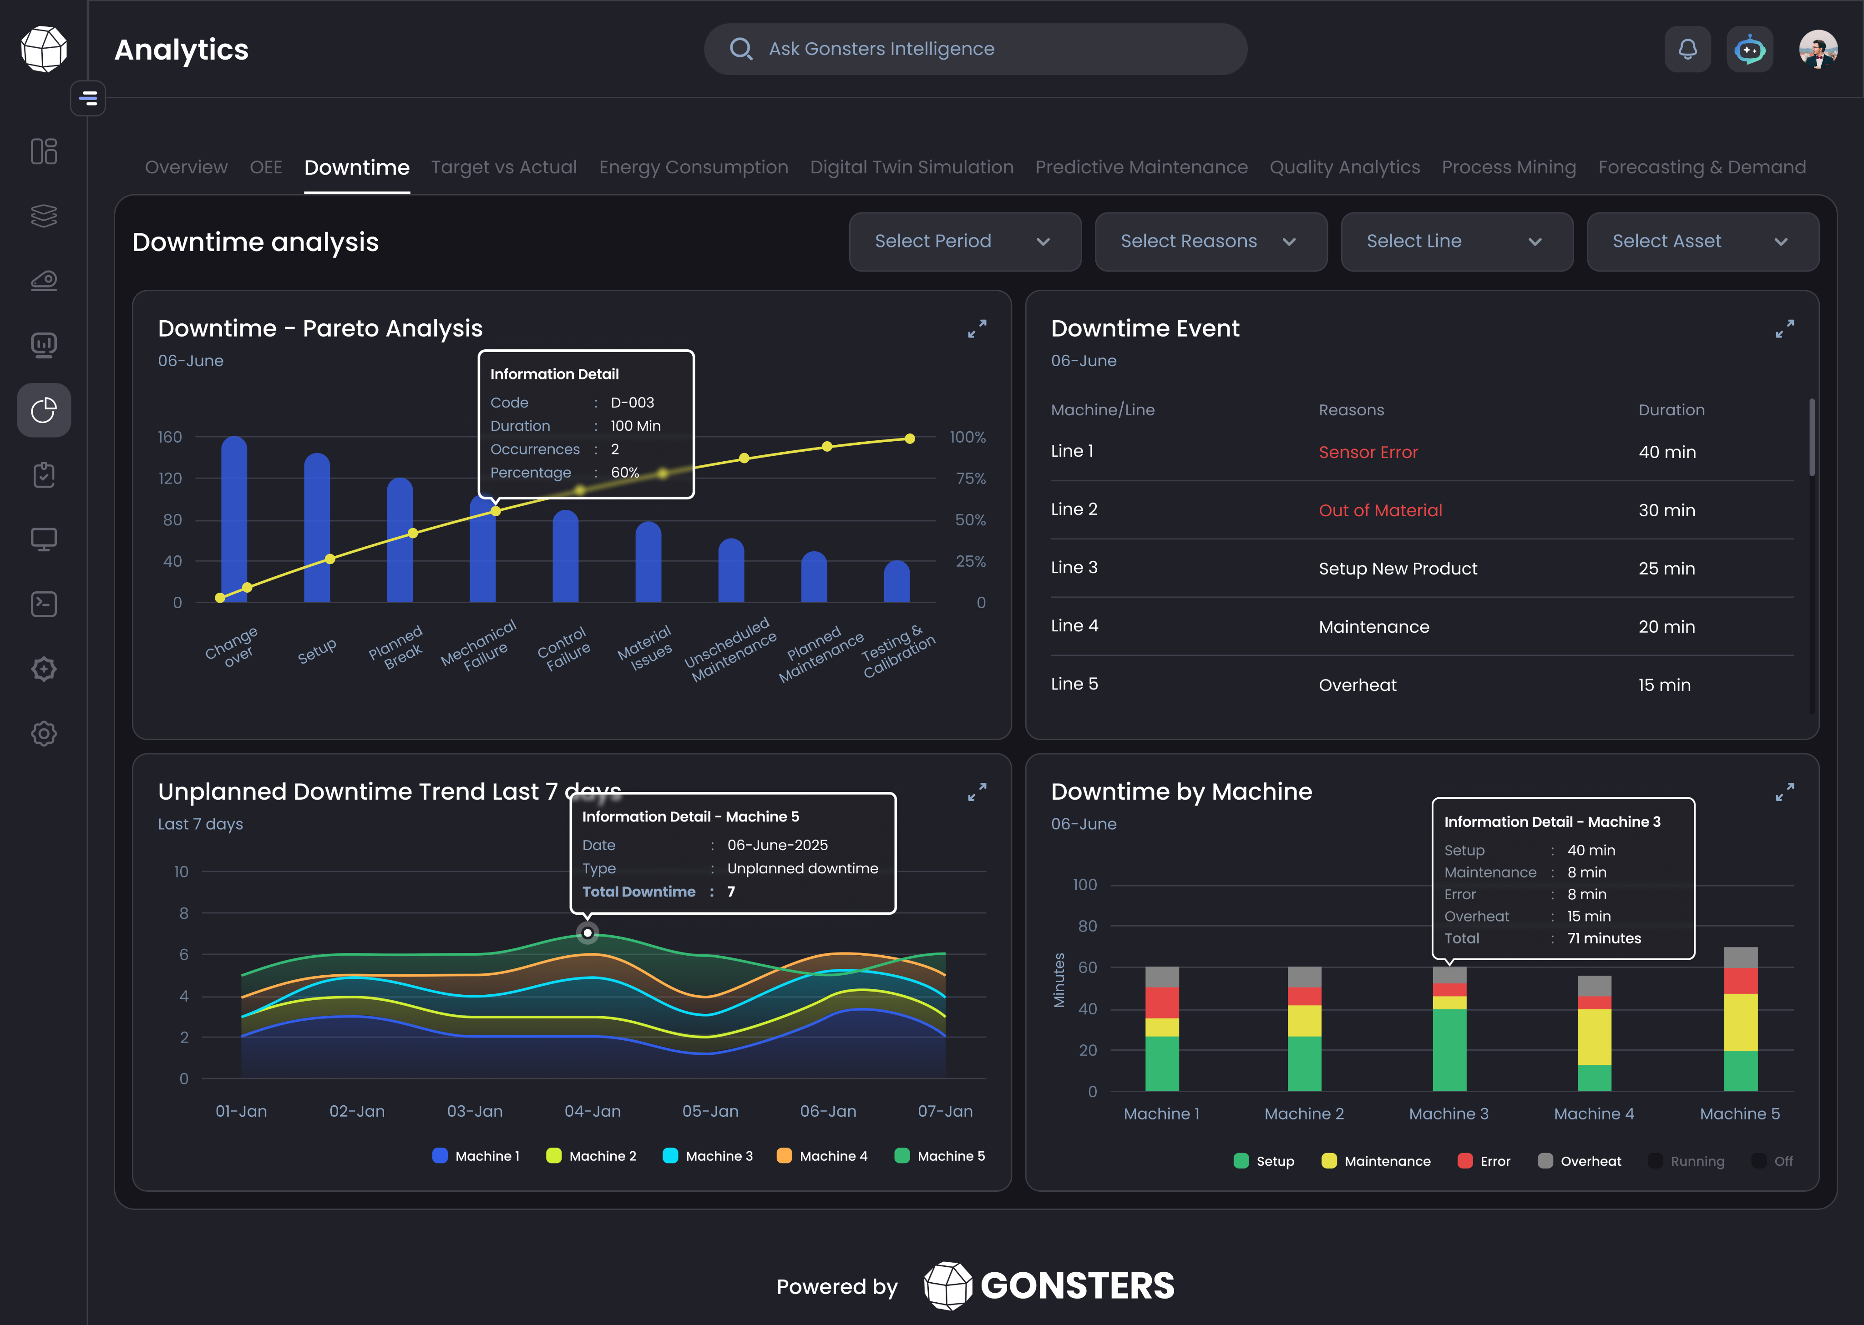Collapse the sidebar menu toggle
Image resolution: width=1864 pixels, height=1325 pixels.
pyautogui.click(x=88, y=99)
